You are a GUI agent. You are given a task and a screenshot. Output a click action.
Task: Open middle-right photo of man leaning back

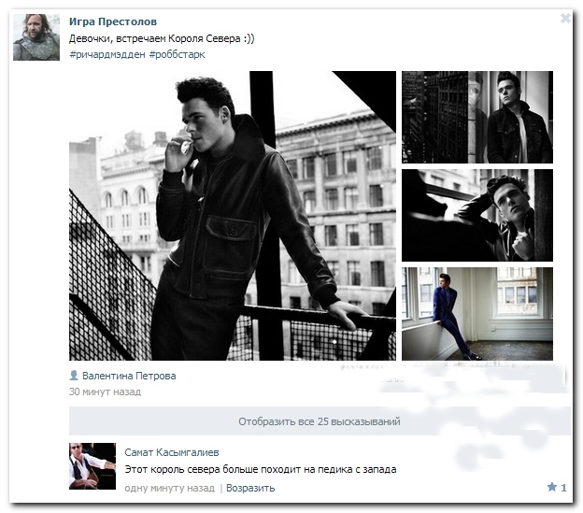pyautogui.click(x=477, y=215)
